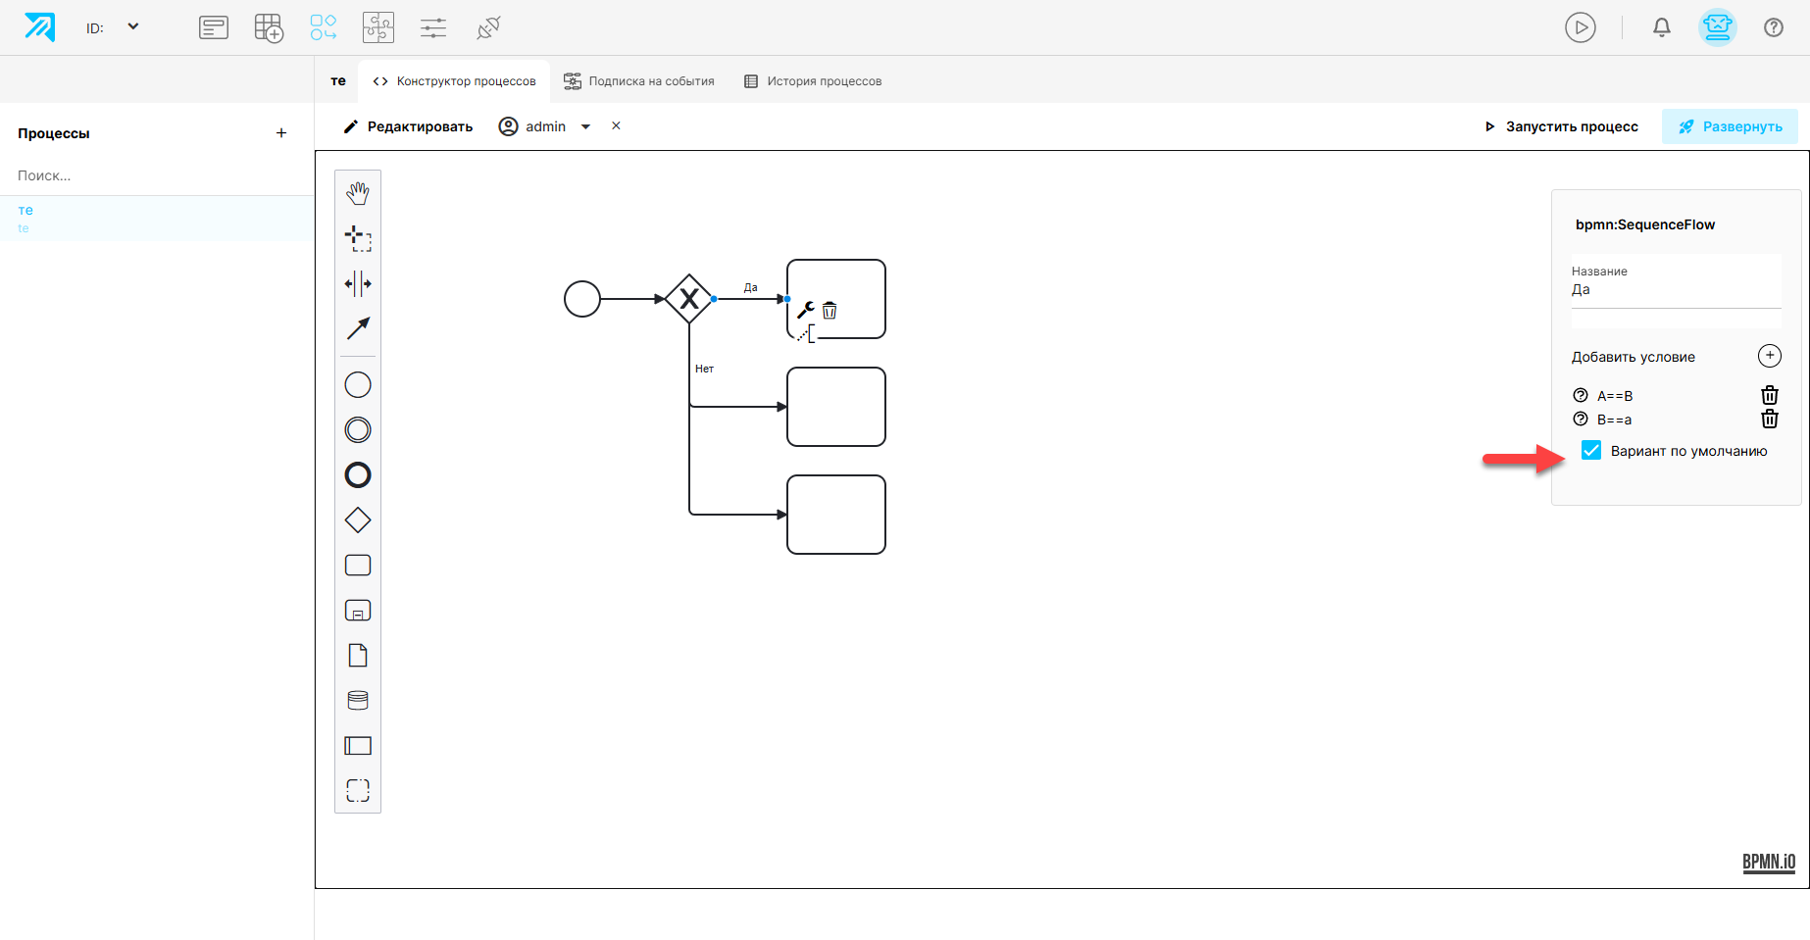Uncheck 'Вариант по умолчанию' checkbox
The height and width of the screenshot is (940, 1810).
click(x=1591, y=450)
